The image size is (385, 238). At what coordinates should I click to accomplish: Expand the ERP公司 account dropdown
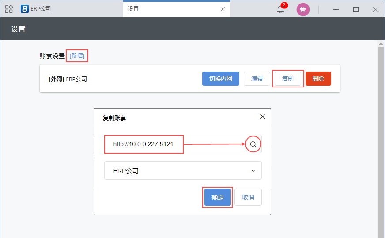click(183, 170)
